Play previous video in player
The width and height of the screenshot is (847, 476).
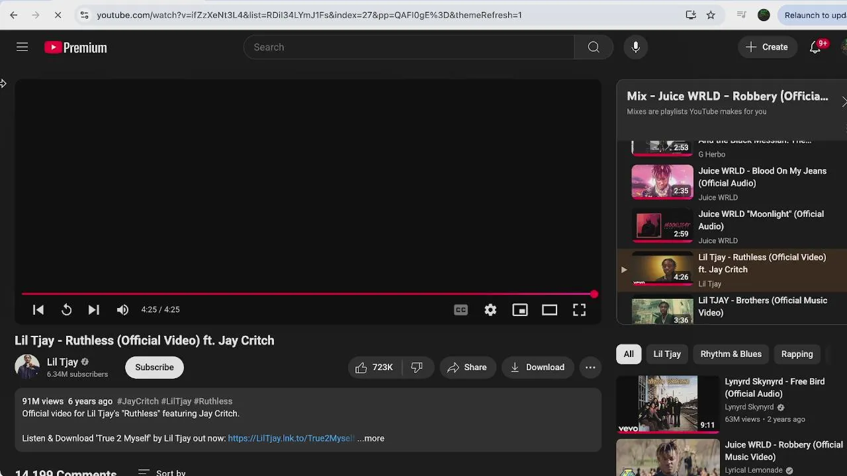click(38, 309)
